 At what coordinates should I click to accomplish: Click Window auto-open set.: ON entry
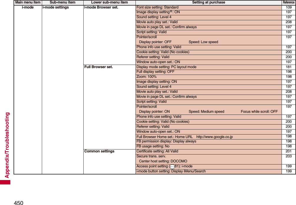(x=161, y=62)
